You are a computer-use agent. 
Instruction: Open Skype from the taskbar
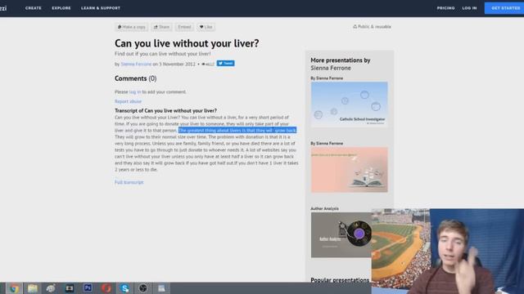pyautogui.click(x=124, y=288)
